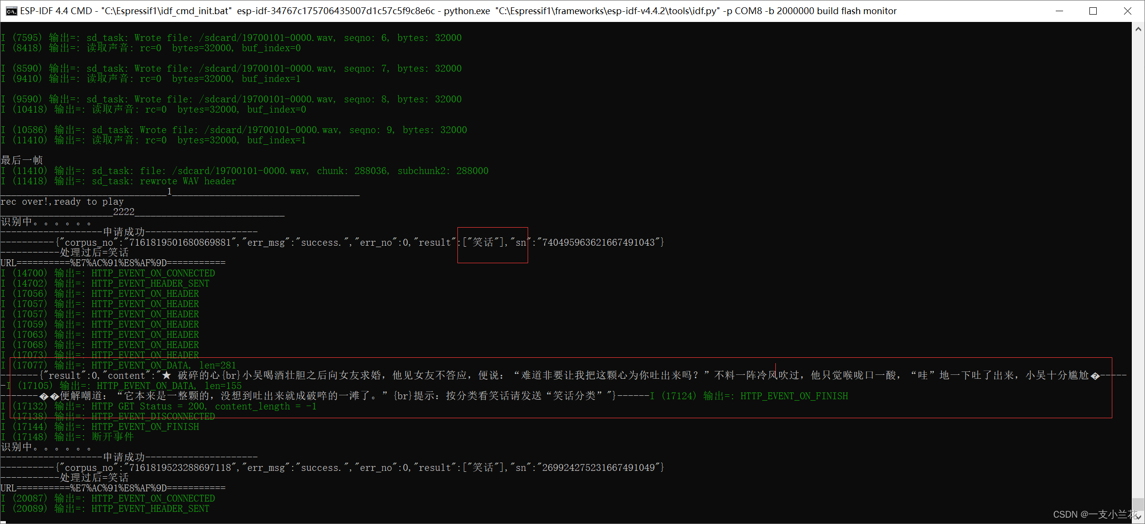
Task: Maximize the ESP-IDF CMD window
Action: 1093,11
